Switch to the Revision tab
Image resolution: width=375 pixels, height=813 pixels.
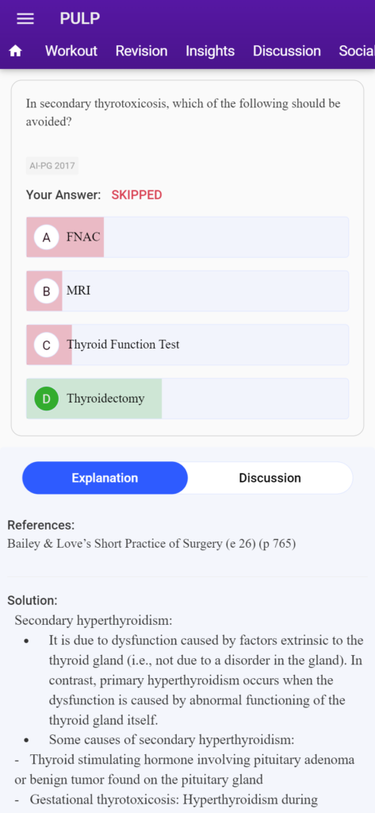(141, 51)
